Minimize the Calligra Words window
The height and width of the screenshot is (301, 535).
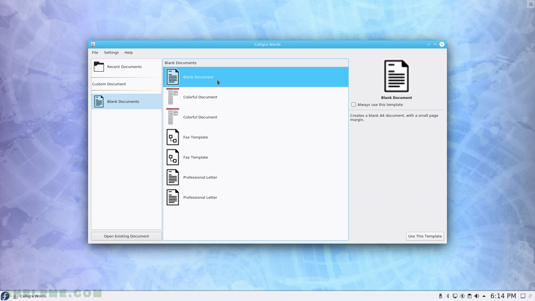click(428, 44)
